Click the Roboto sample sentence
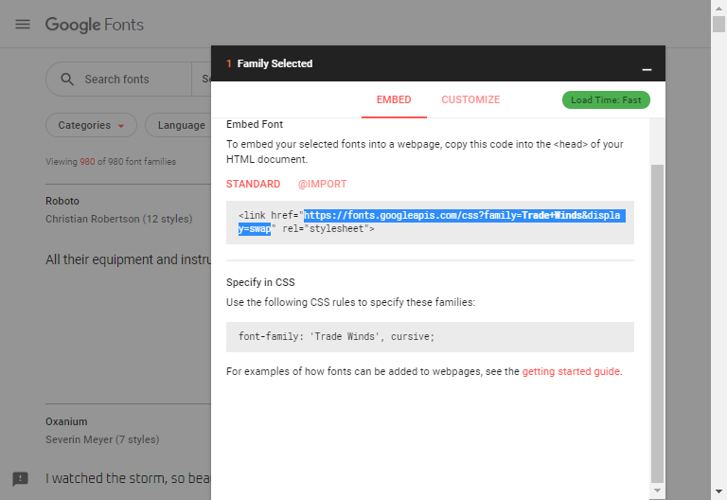This screenshot has width=727, height=500. pos(128,259)
